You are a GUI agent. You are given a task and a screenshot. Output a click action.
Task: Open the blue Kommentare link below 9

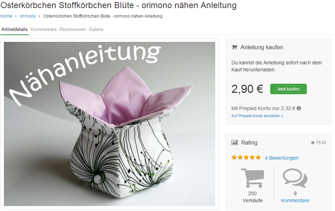[295, 200]
